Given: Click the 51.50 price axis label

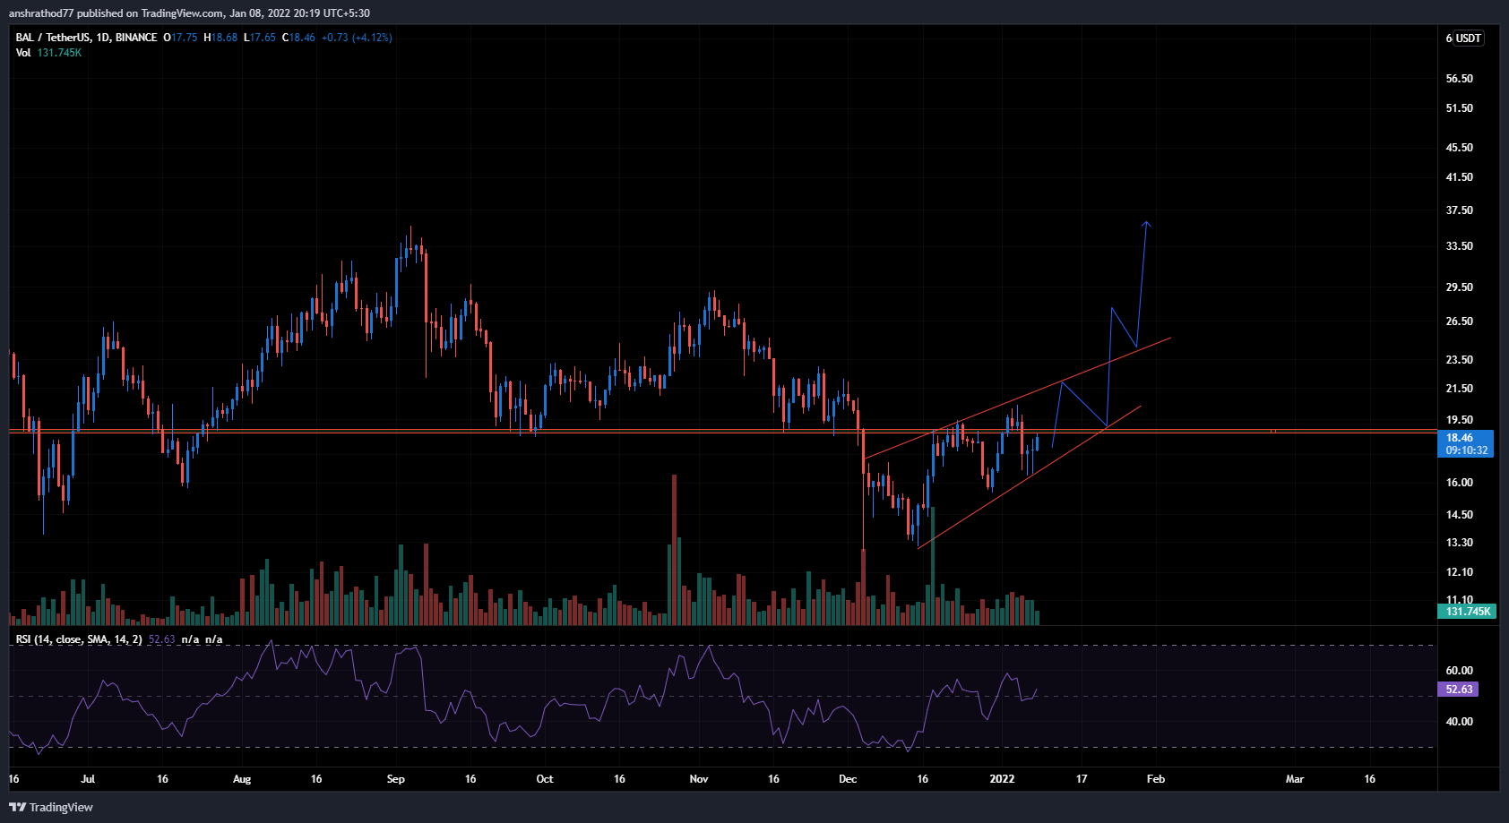Looking at the screenshot, I should click(1459, 108).
